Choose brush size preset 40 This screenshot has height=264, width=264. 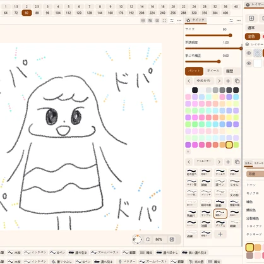(x=236, y=6)
